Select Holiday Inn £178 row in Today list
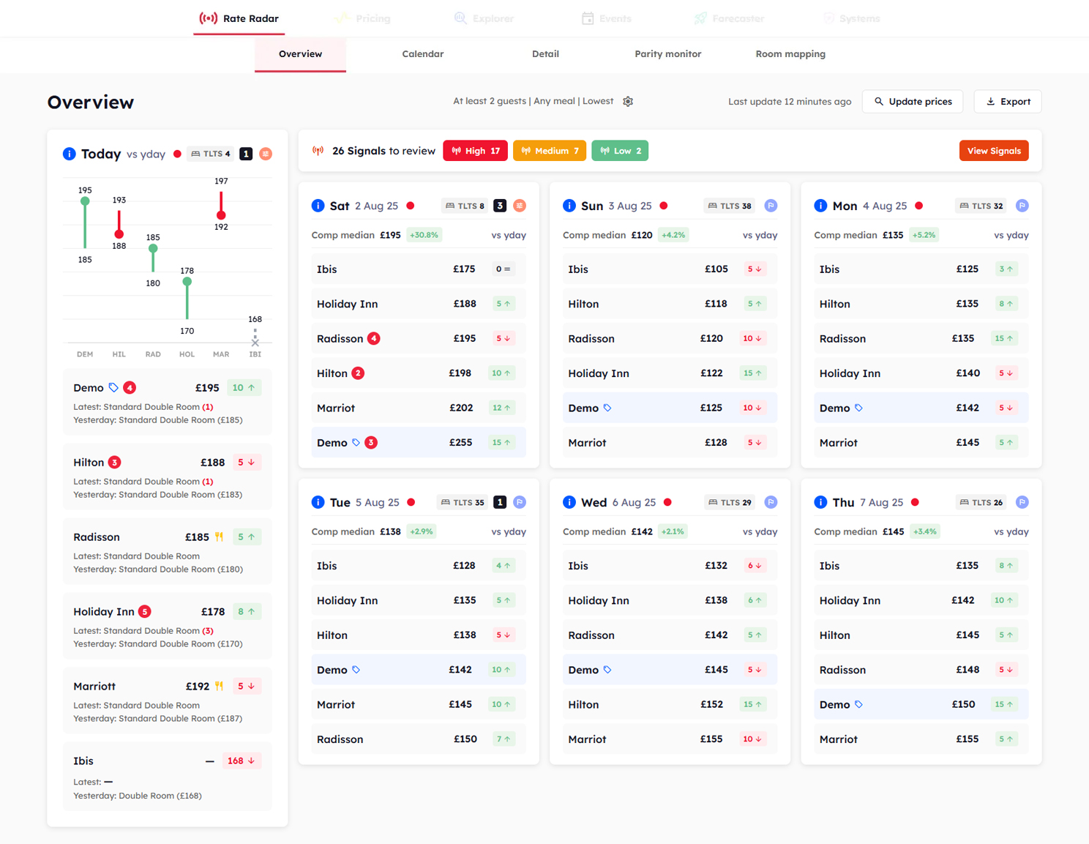 168,627
